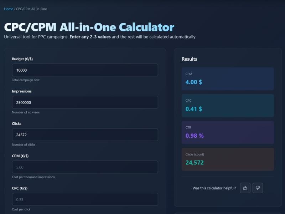Click the Impressions field label

[x=22, y=91]
